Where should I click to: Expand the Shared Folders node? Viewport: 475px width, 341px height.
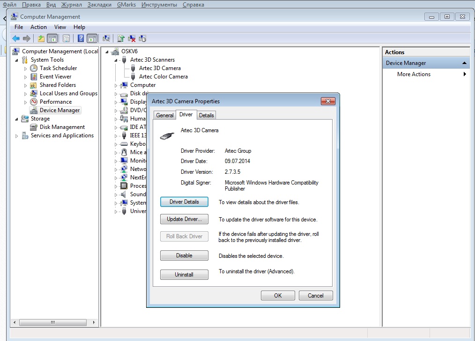(25, 85)
